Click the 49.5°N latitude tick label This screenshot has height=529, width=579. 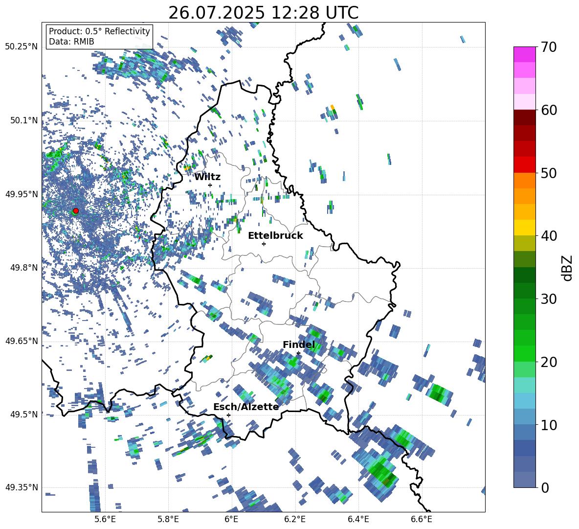pyautogui.click(x=24, y=414)
